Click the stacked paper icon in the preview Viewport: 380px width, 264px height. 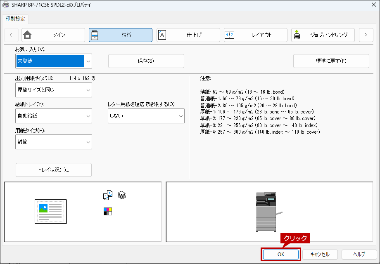121,195
